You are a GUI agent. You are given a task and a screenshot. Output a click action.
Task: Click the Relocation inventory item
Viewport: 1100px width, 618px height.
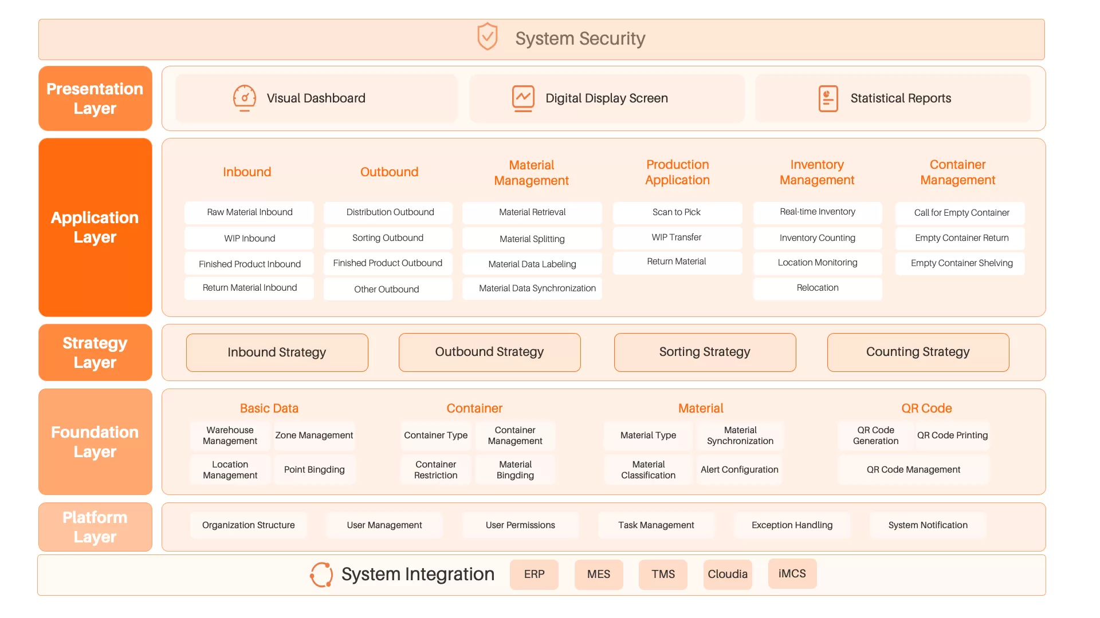pyautogui.click(x=817, y=288)
